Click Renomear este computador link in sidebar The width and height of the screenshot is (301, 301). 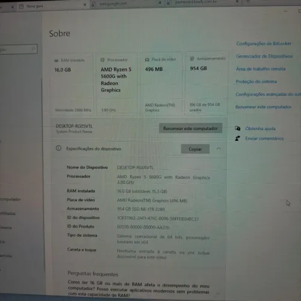coord(263,107)
